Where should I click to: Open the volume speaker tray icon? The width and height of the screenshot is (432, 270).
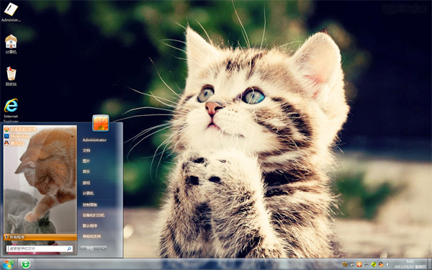[x=388, y=264]
